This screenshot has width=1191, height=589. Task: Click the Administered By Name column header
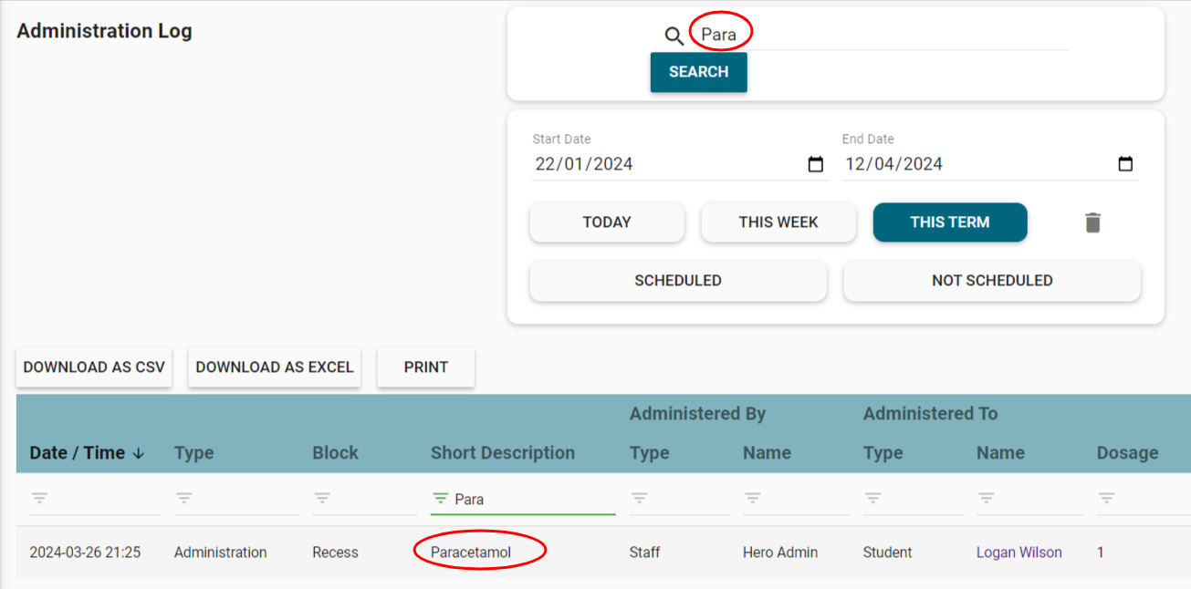(x=766, y=453)
